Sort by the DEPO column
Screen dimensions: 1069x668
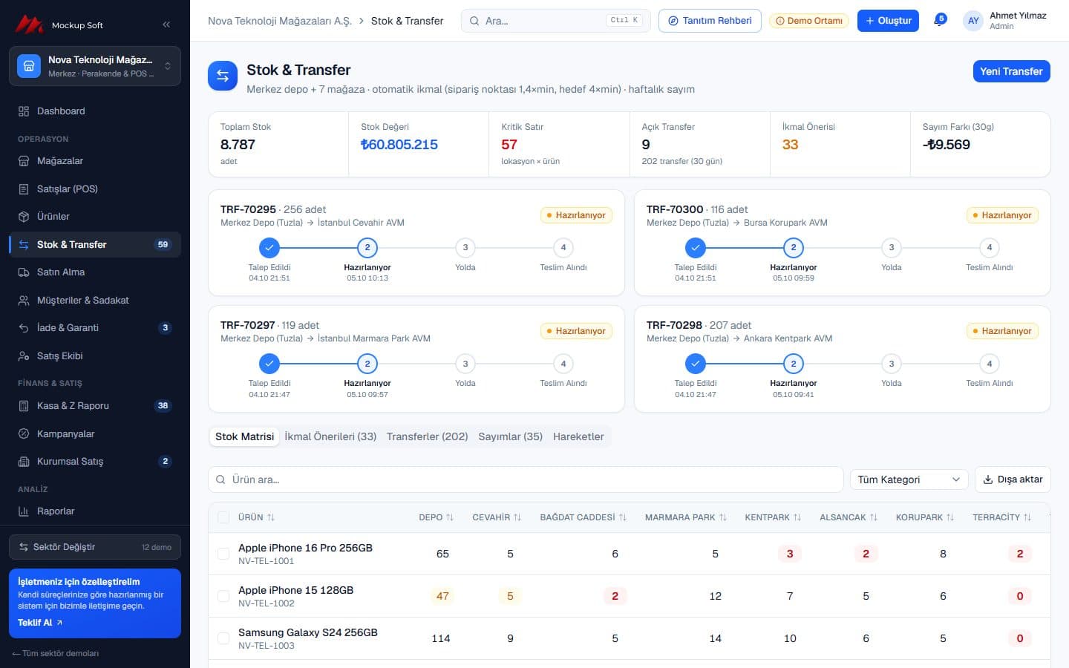[x=437, y=517]
